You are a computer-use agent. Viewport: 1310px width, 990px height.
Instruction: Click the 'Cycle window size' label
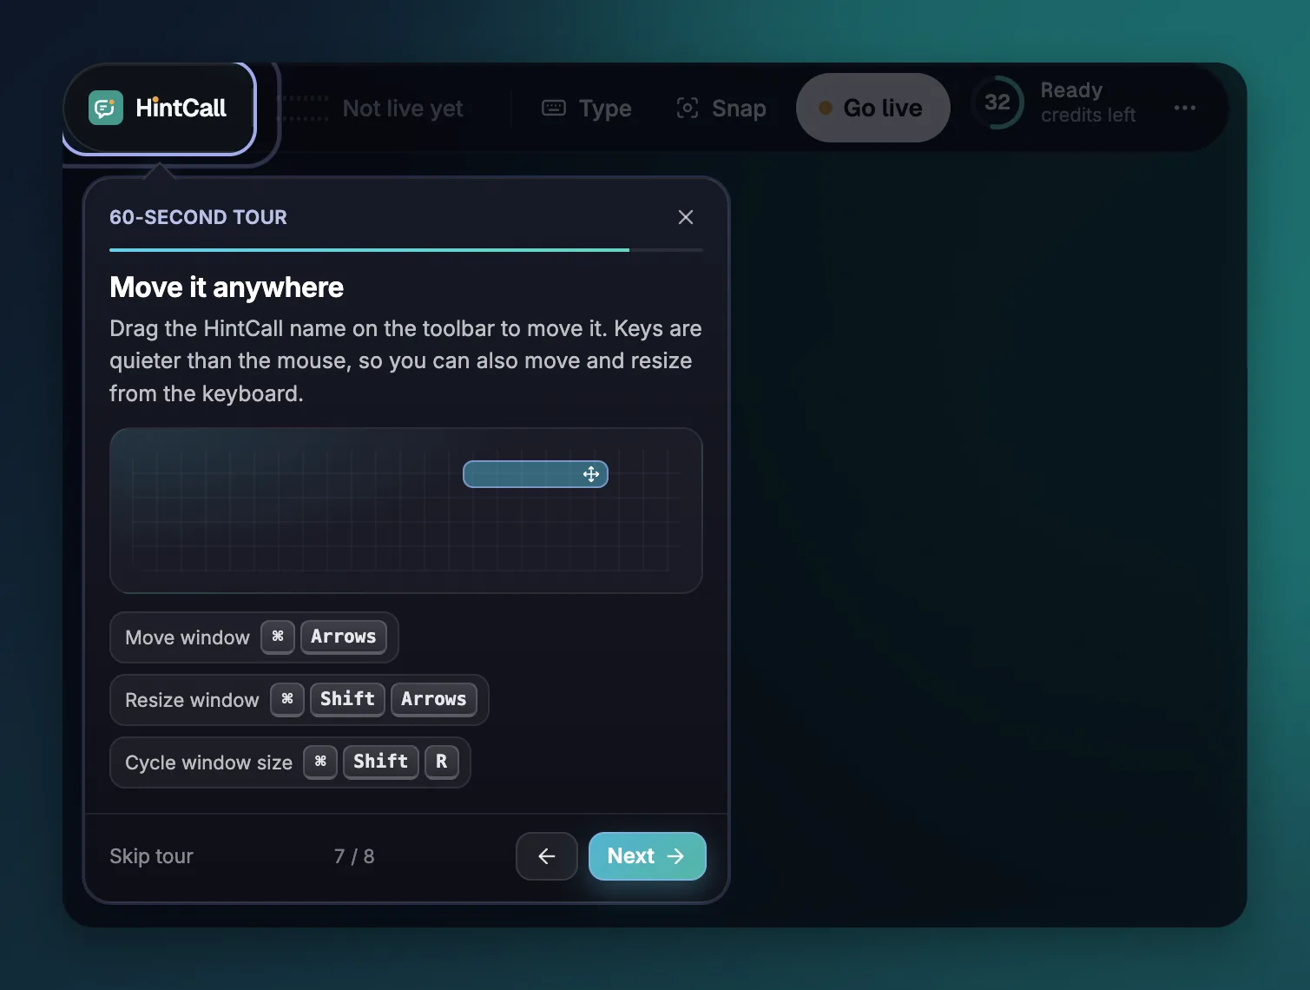point(208,762)
